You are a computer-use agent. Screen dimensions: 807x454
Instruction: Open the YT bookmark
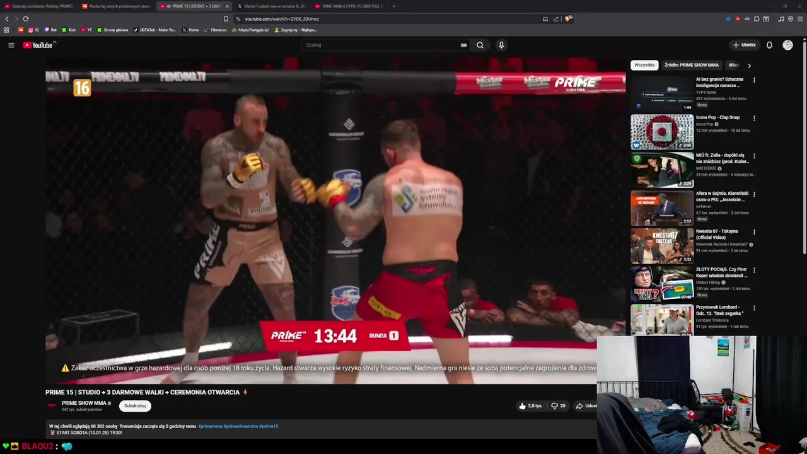tap(86, 30)
